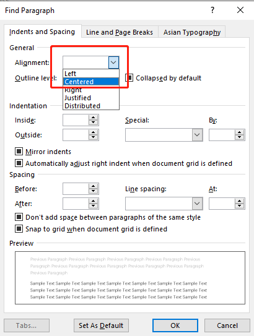The image size is (254, 336).
Task: Click the OK button
Action: click(x=175, y=325)
